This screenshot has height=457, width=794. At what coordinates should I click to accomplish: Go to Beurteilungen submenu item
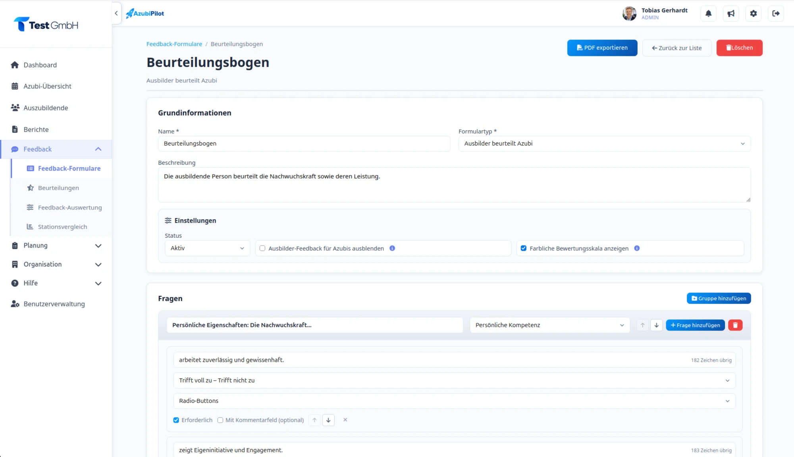(x=62, y=188)
